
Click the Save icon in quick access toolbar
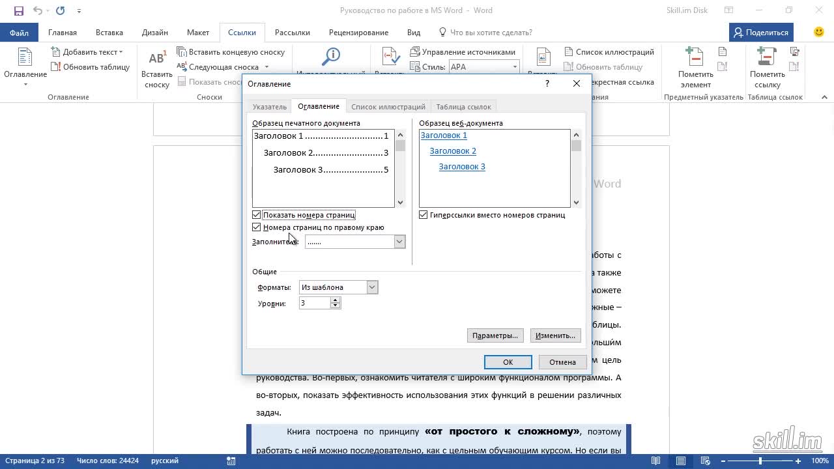coord(19,10)
